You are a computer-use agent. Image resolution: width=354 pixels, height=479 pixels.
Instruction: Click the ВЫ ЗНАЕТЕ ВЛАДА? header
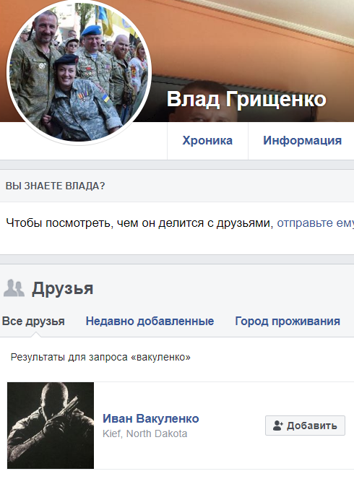pos(56,186)
